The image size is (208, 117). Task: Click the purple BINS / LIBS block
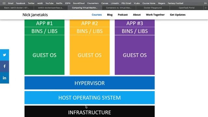pyautogui.click(x=135, y=31)
